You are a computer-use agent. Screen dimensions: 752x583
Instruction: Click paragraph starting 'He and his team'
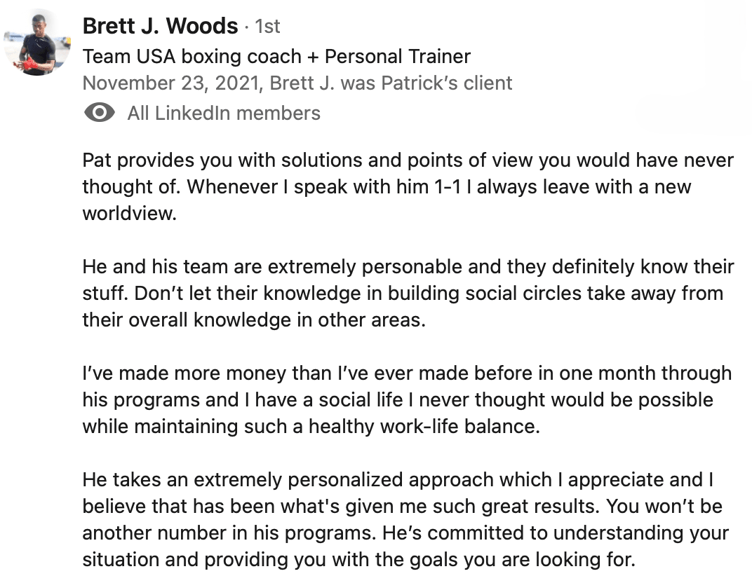click(x=408, y=293)
